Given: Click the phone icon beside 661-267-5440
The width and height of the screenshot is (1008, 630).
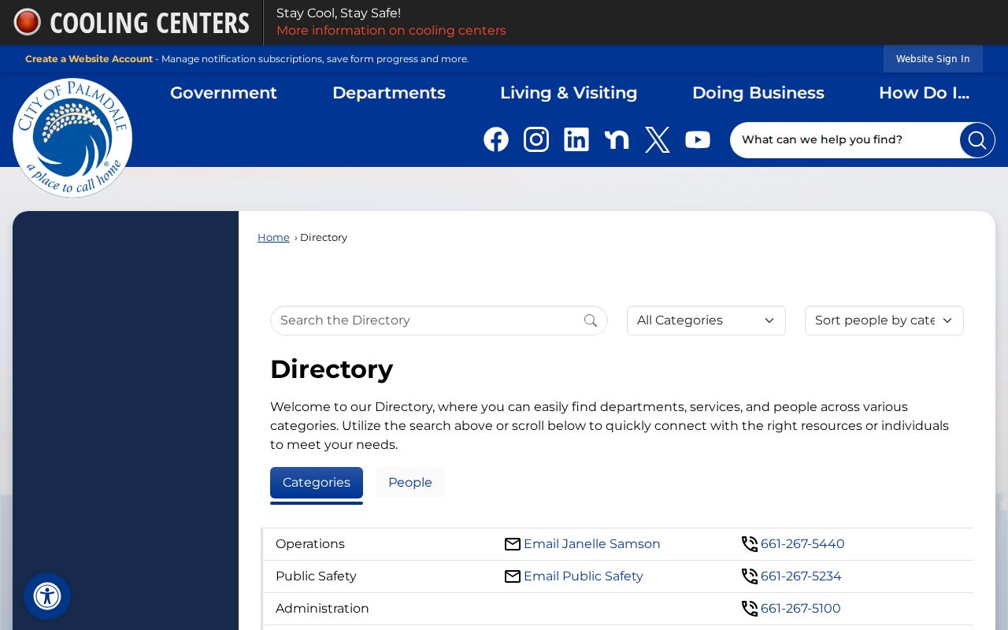Looking at the screenshot, I should click(750, 544).
